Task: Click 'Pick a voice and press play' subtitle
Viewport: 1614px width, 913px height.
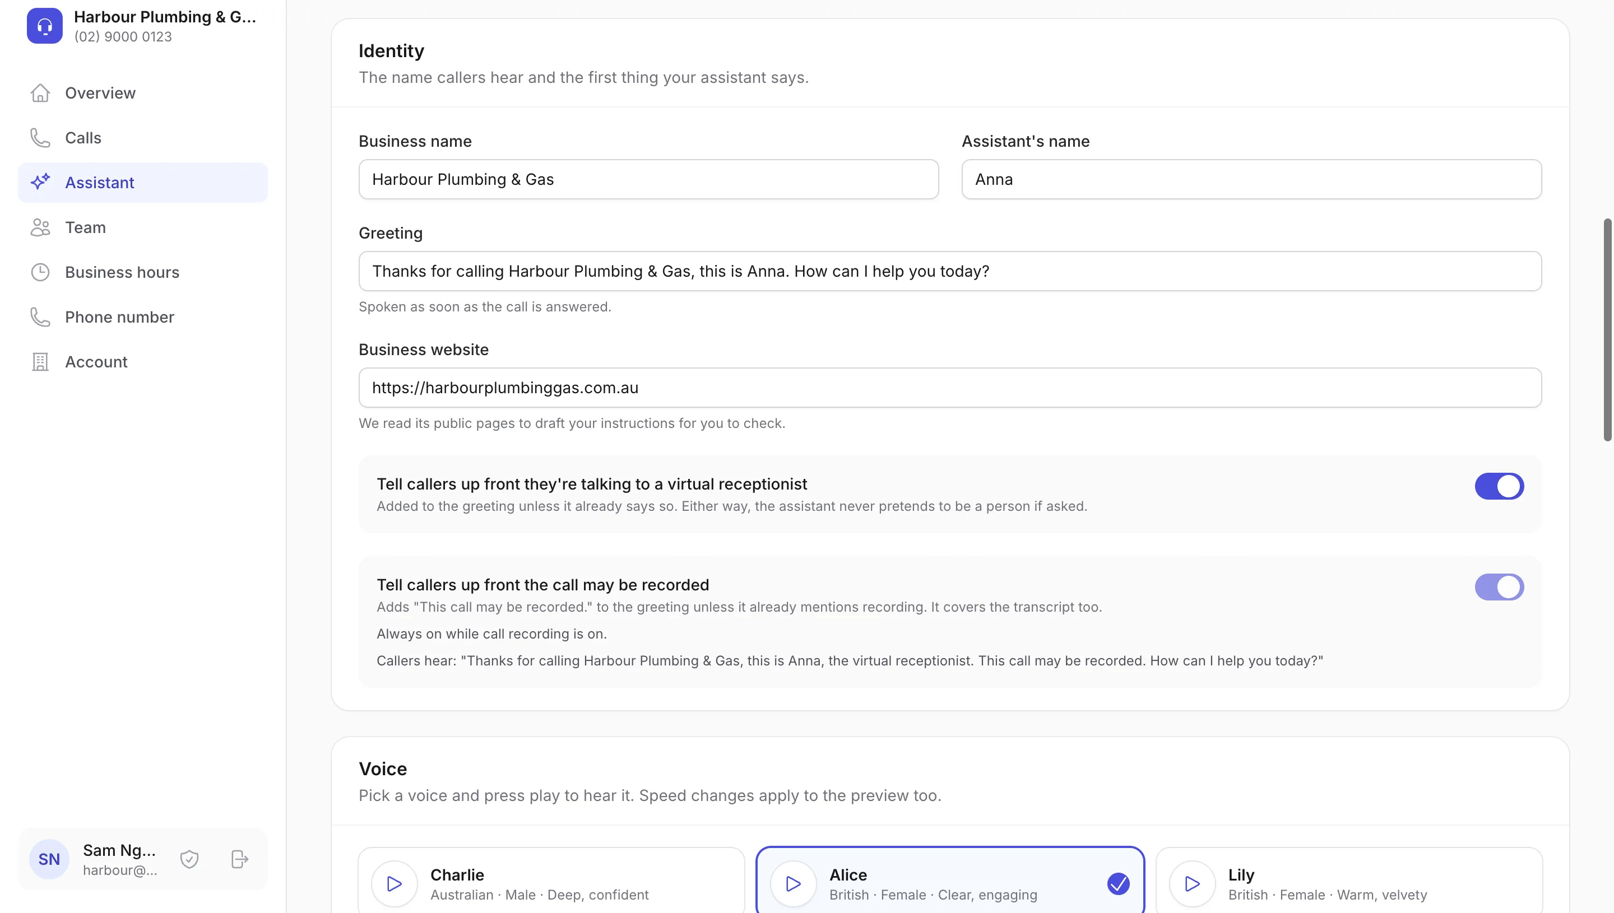Action: tap(650, 796)
